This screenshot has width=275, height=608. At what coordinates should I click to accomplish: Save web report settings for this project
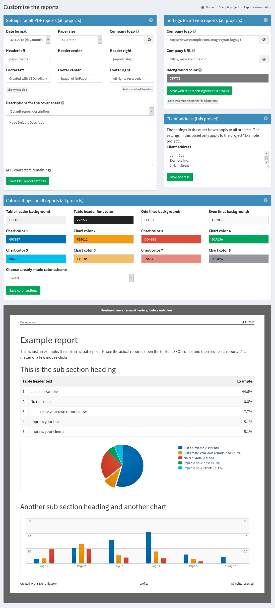(x=199, y=91)
